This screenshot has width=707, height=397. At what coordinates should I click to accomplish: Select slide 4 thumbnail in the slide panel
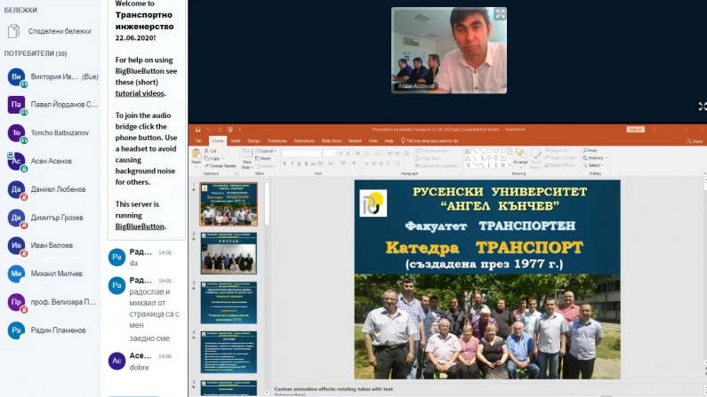(229, 352)
